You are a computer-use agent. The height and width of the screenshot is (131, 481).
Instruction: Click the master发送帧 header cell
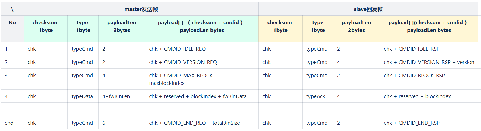pos(141,9)
